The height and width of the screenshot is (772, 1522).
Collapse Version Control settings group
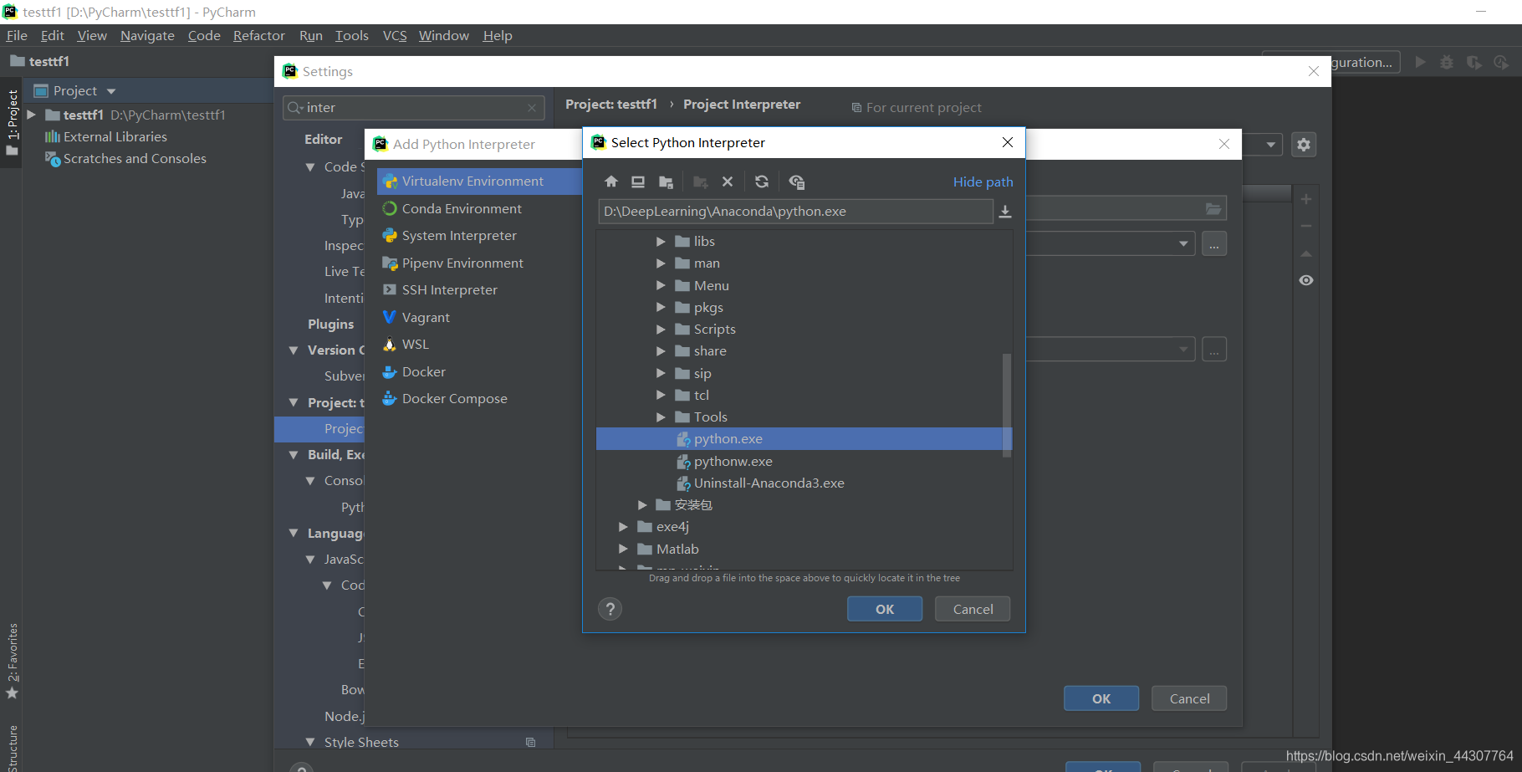click(294, 350)
